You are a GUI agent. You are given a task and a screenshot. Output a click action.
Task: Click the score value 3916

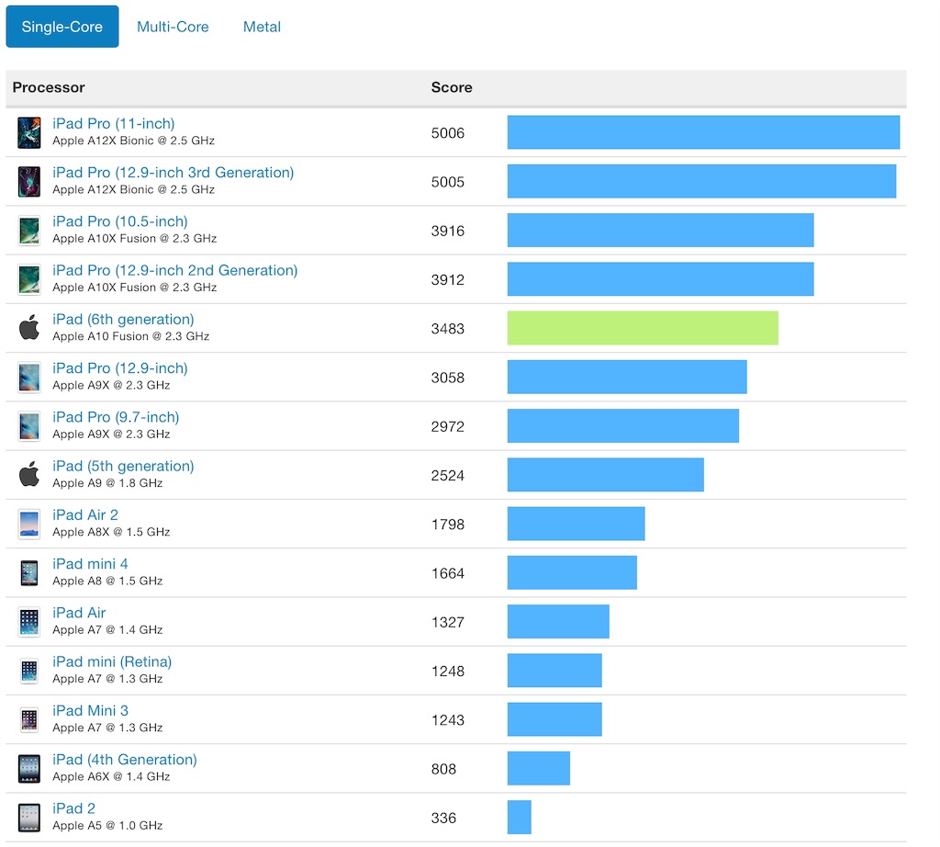[448, 231]
